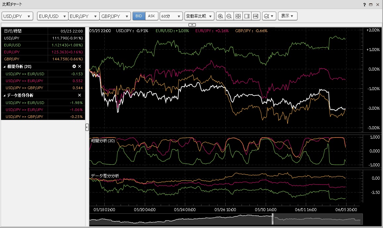Image resolution: width=383 pixels, height=228 pixels.
Task: Click the overview mini chart navigator
Action: click(x=226, y=219)
